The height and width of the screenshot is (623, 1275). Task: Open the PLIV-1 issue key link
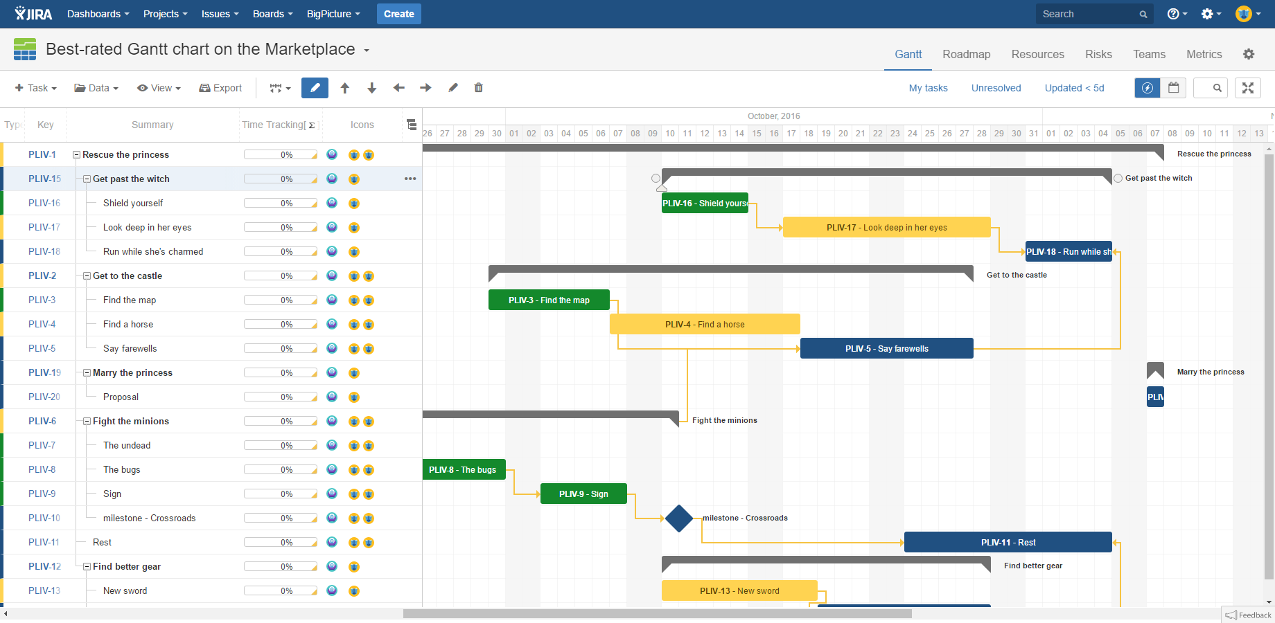pos(42,154)
